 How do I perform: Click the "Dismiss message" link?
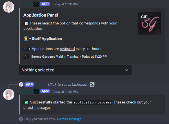pyautogui.click(x=69, y=119)
